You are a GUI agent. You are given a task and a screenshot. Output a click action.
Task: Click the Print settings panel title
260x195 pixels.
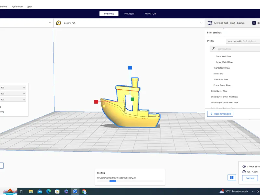(214, 33)
